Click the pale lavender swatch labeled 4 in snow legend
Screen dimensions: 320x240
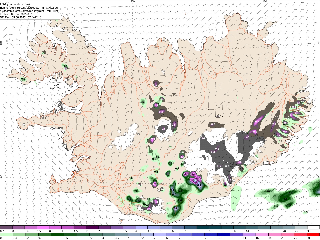coord(141,227)
